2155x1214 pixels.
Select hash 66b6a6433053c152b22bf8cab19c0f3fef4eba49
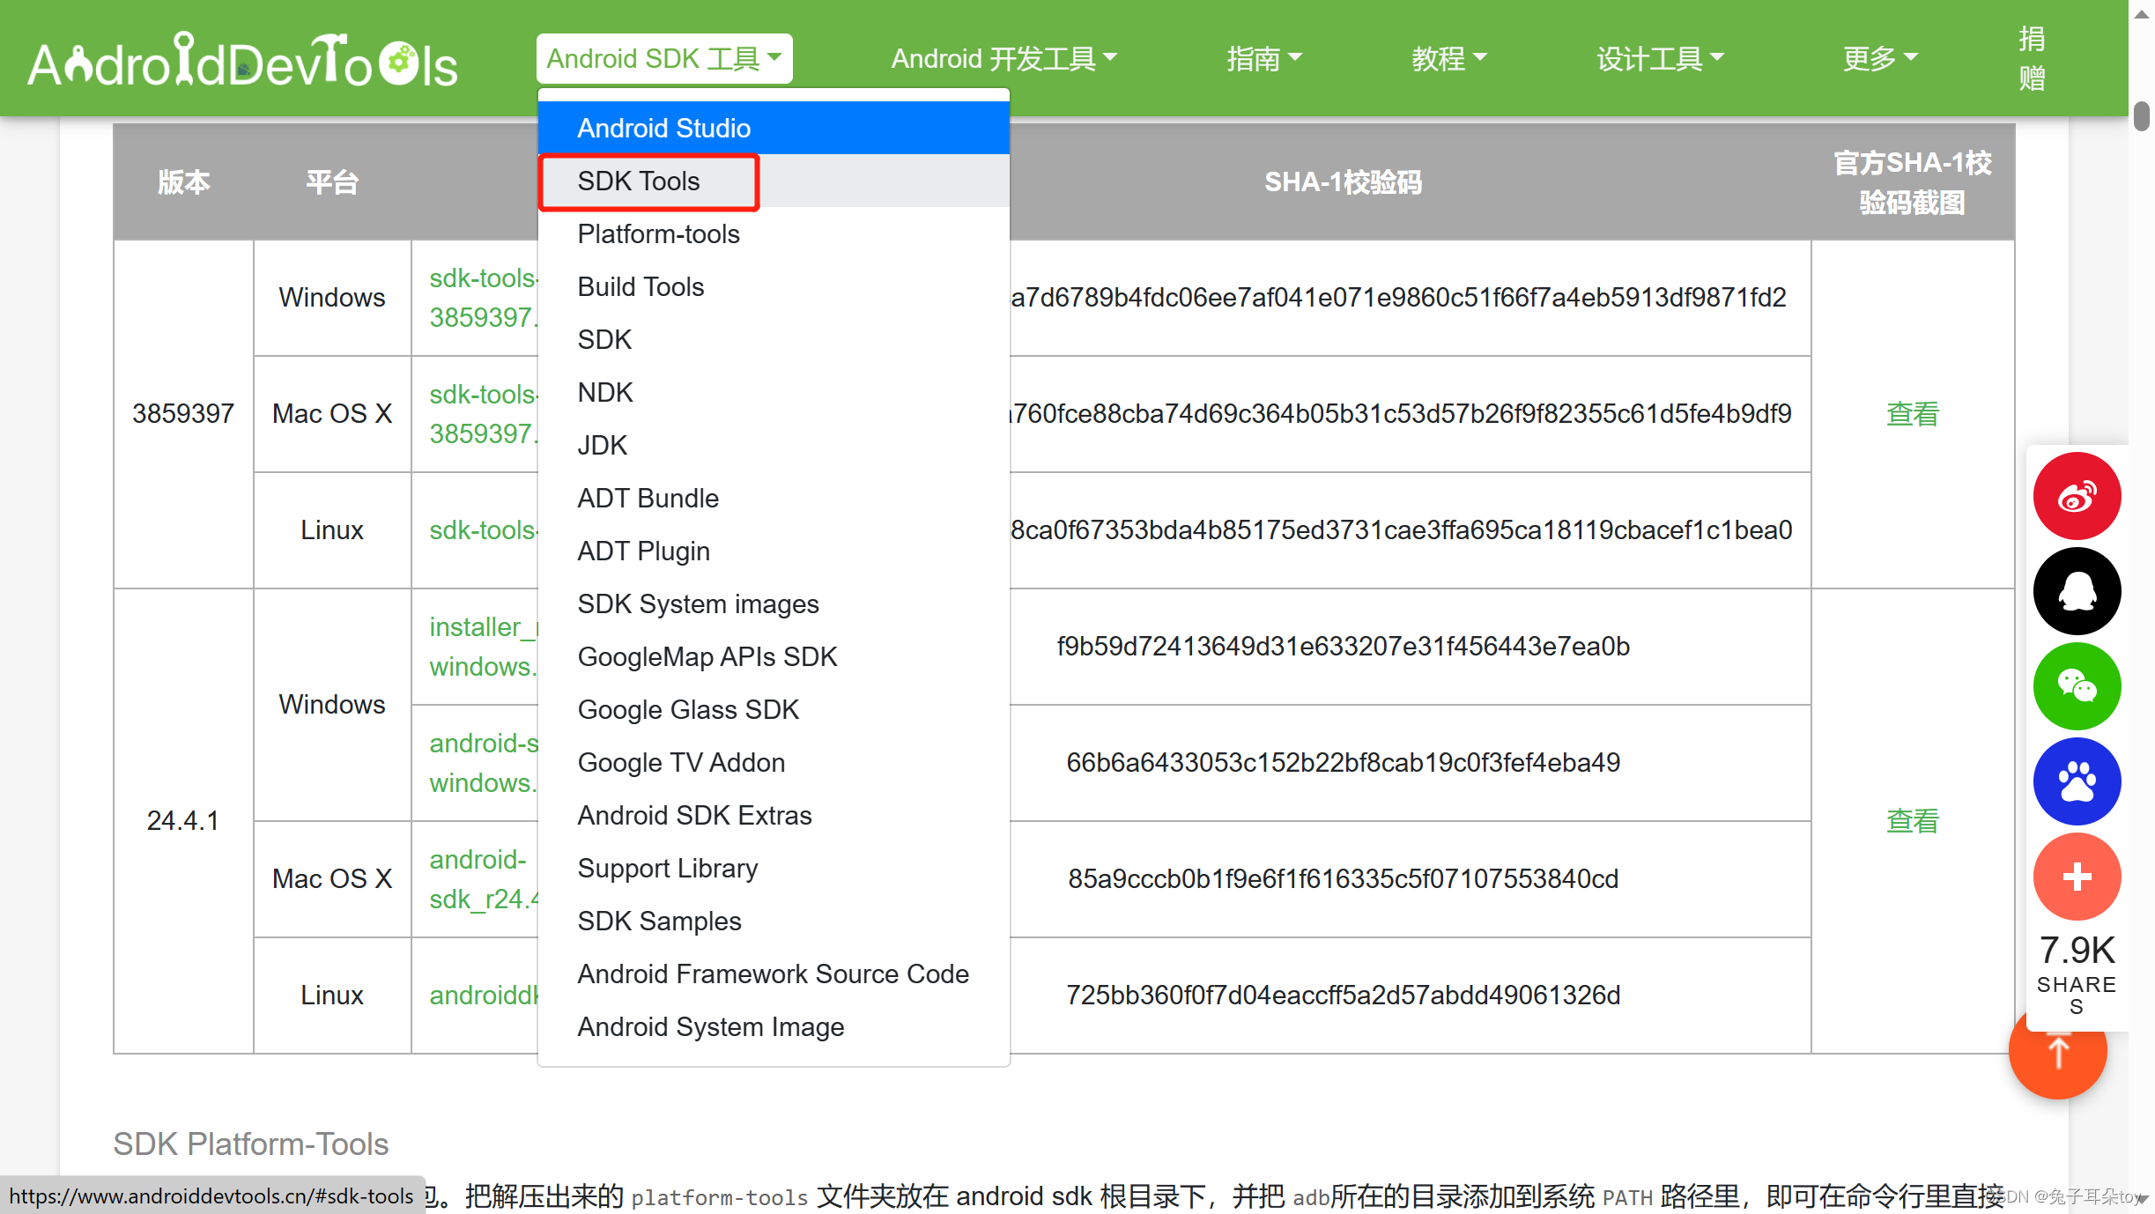pos(1343,762)
